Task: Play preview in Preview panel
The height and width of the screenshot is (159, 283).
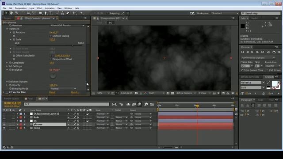Action: 252,52
